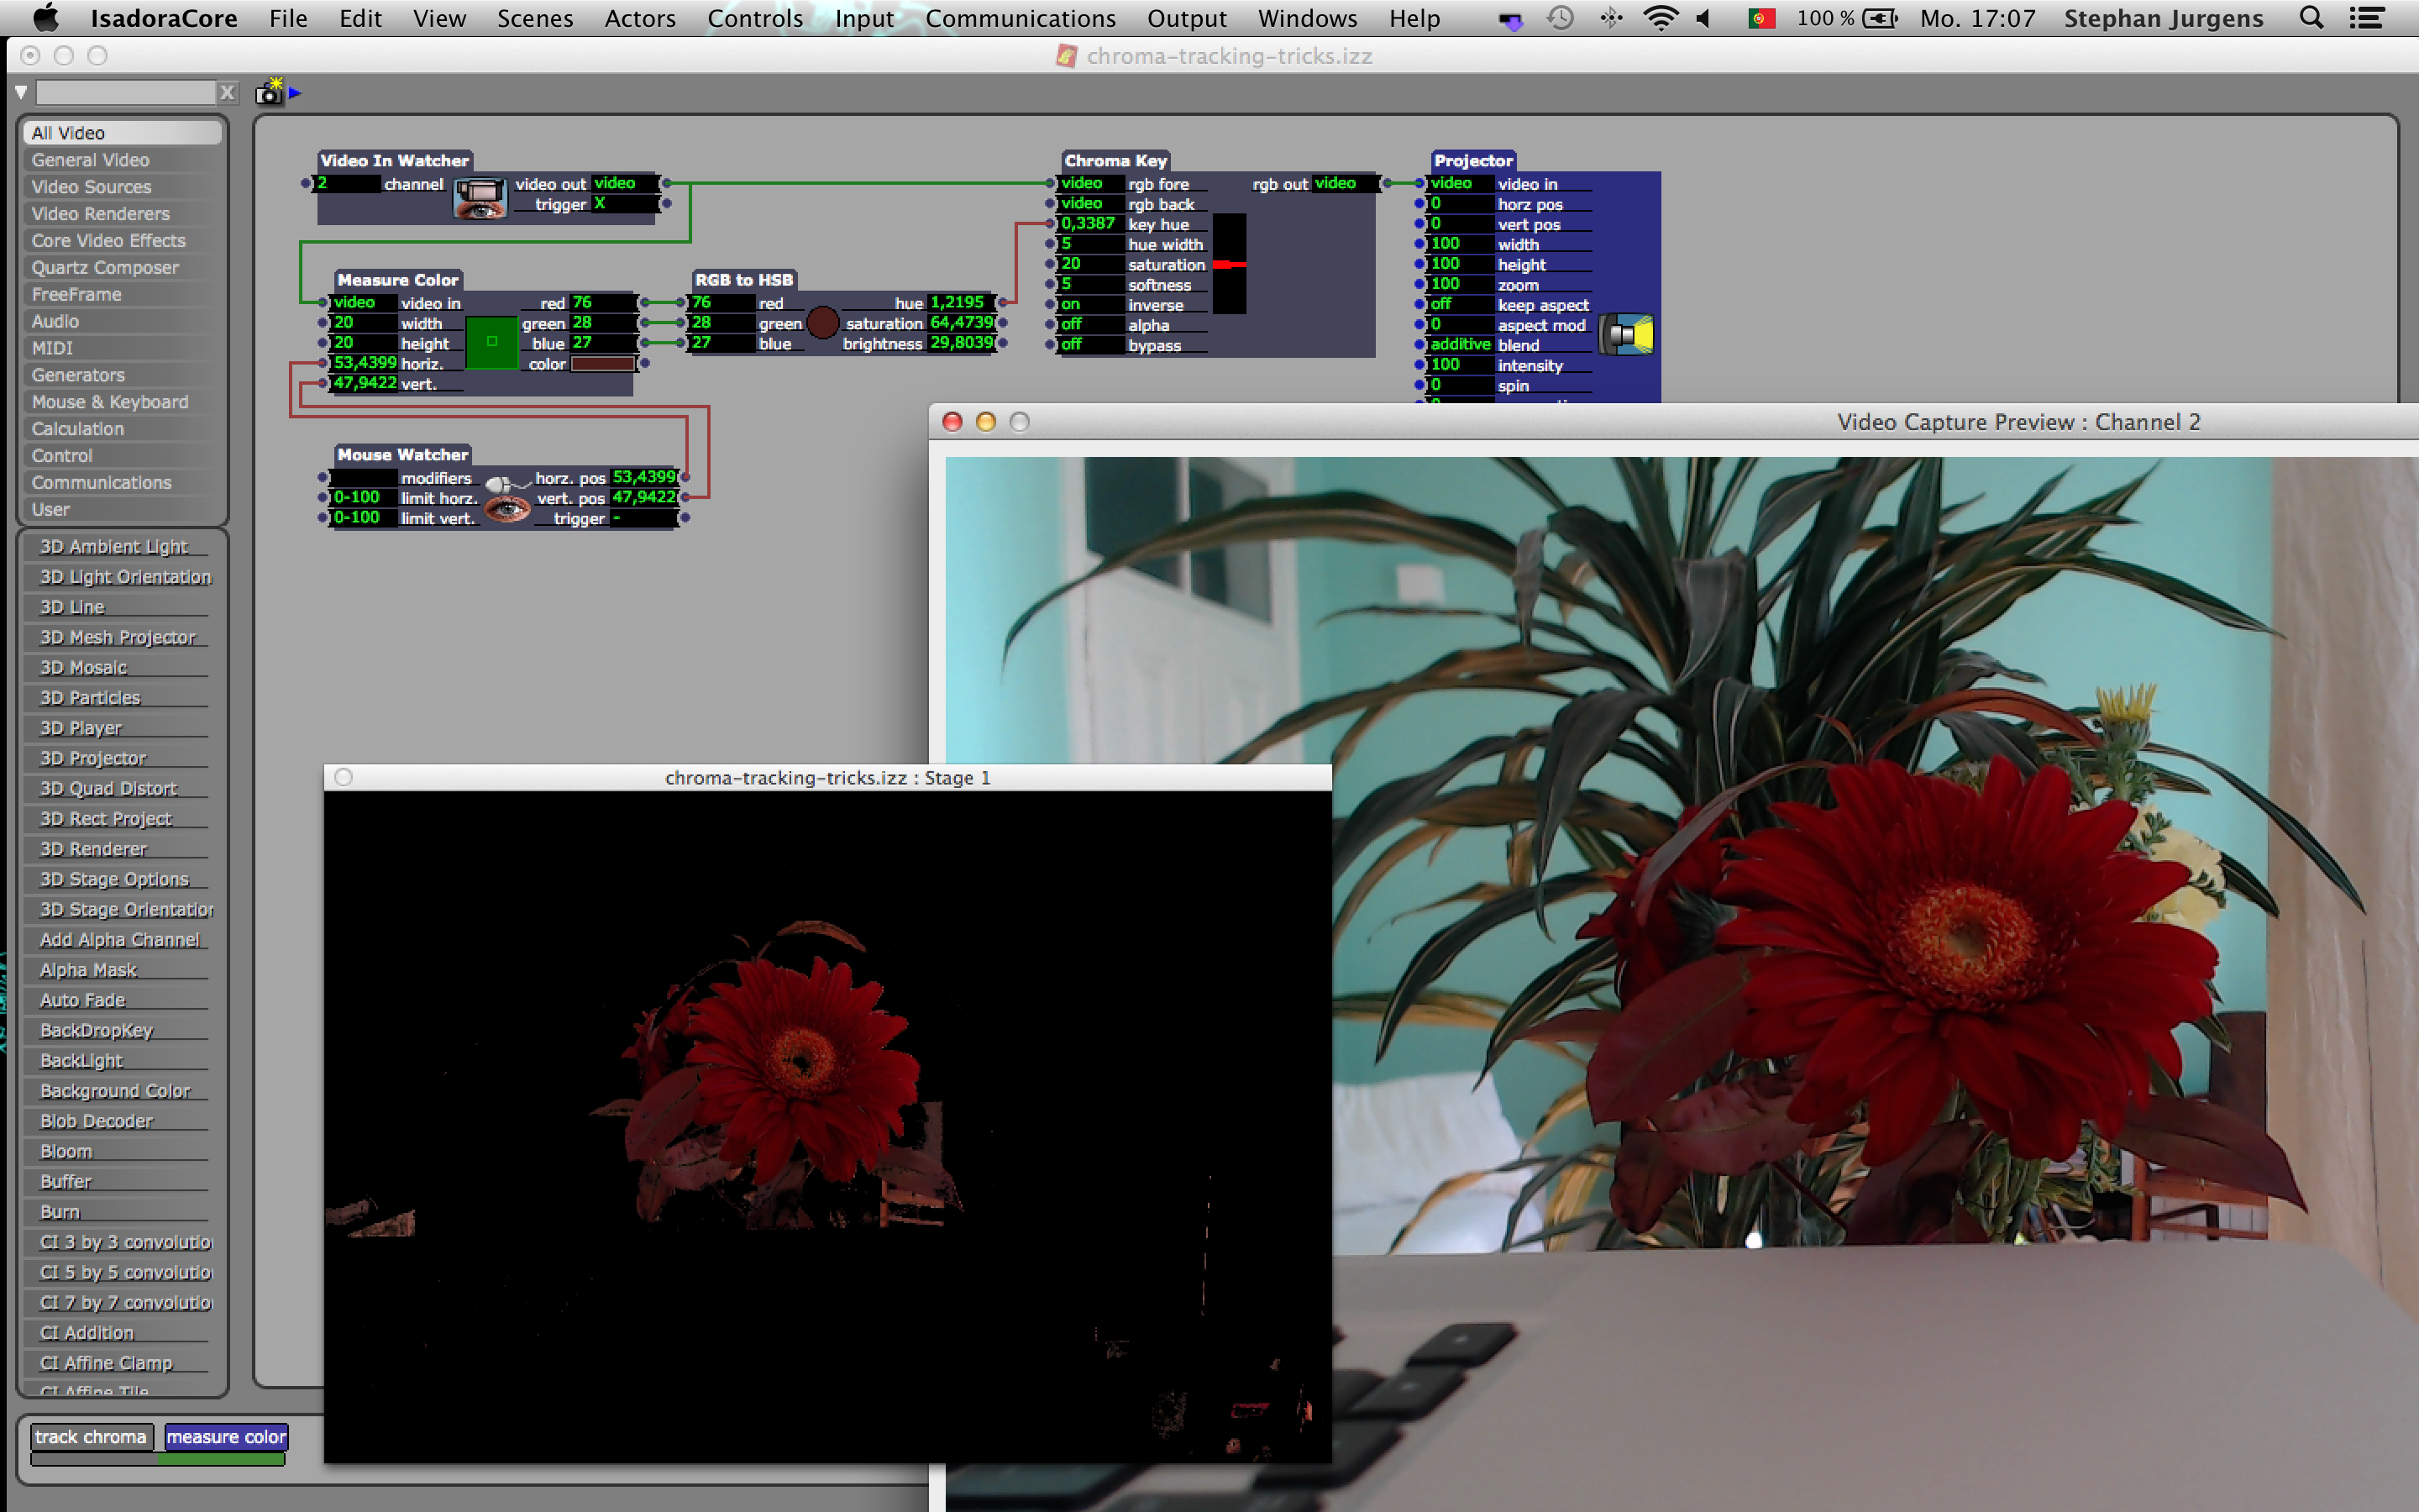The height and width of the screenshot is (1512, 2419).
Task: Click the Wi-Fi status icon
Action: coord(1660,18)
